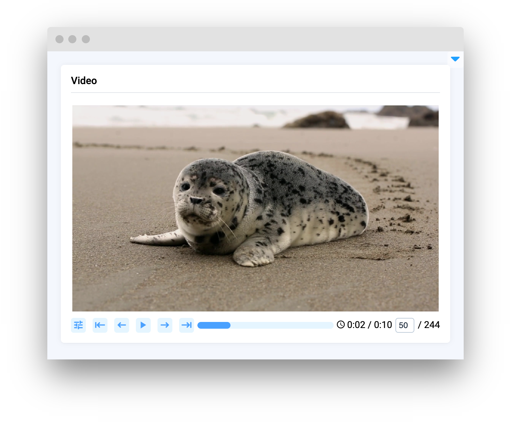Jump to the first frame
This screenshot has height=427, width=511.
(100, 325)
